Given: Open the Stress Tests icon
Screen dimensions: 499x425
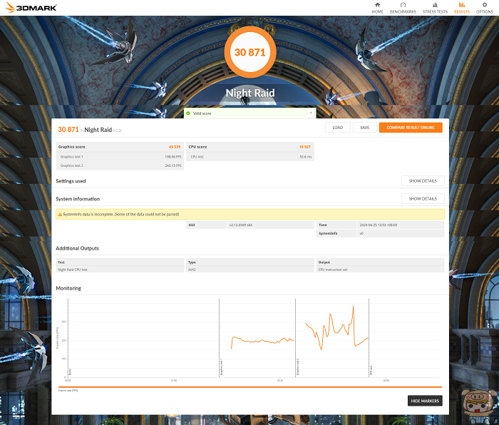Looking at the screenshot, I should point(435,5).
